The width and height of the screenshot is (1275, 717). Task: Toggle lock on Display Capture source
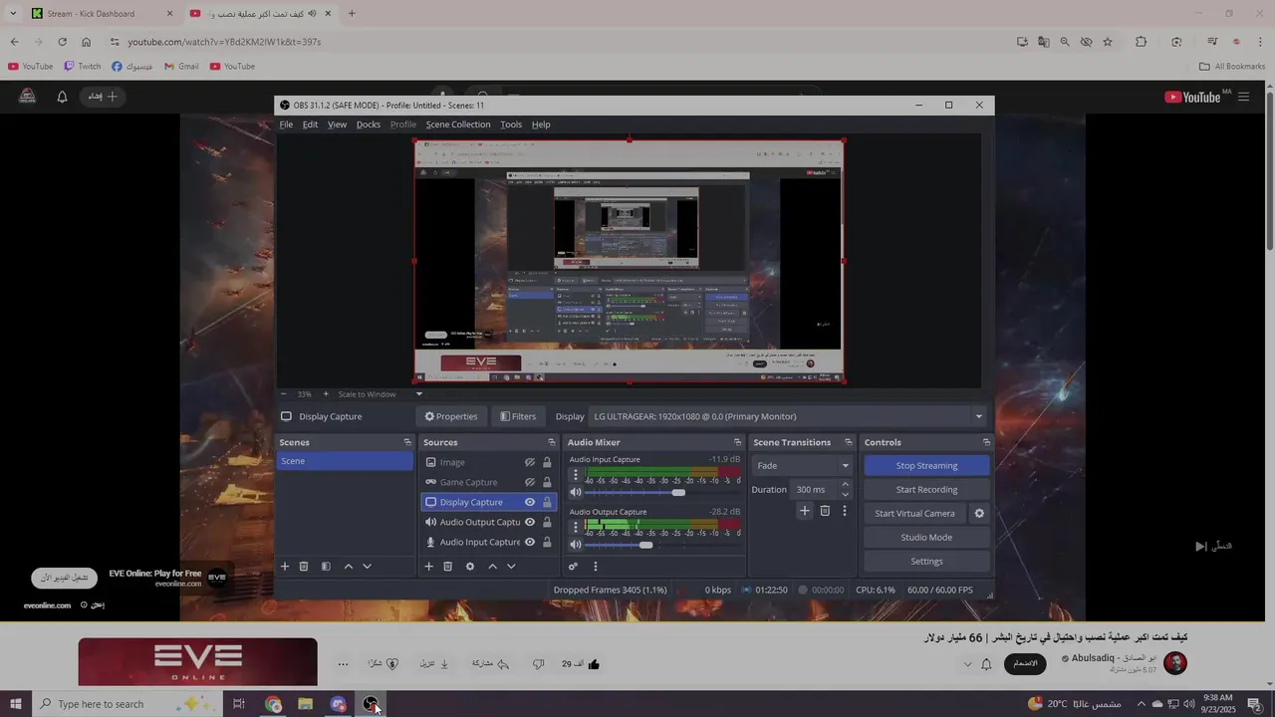click(x=547, y=502)
